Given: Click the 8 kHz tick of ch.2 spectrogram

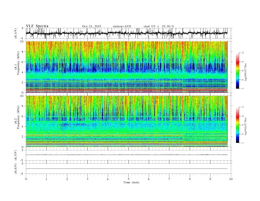Looking at the screenshot, I should click(x=23, y=106).
